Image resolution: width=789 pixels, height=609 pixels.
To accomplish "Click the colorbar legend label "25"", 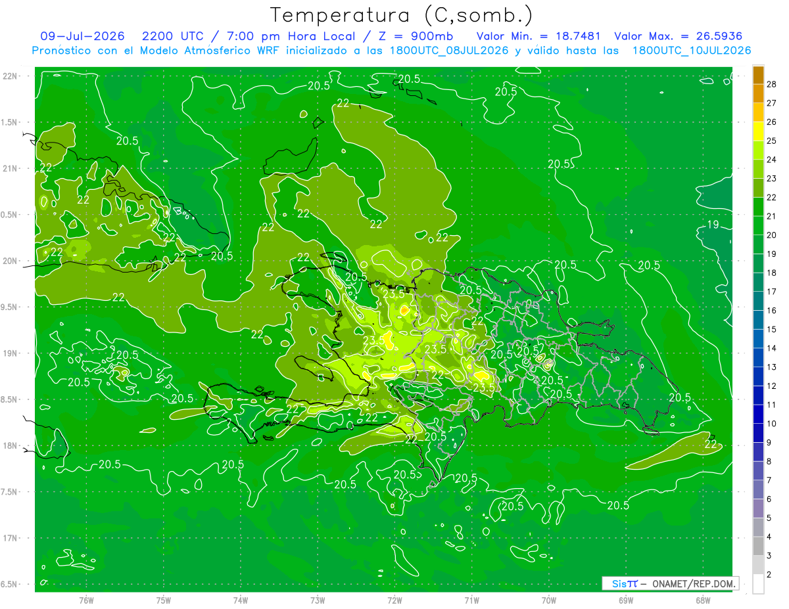I will 772,141.
